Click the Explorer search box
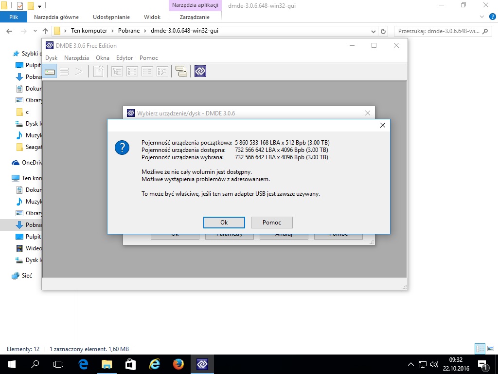Viewport: 498px width, 374px height. tap(442, 31)
